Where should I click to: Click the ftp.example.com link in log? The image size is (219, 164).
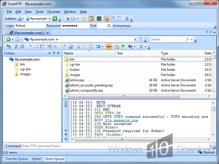[122, 120]
